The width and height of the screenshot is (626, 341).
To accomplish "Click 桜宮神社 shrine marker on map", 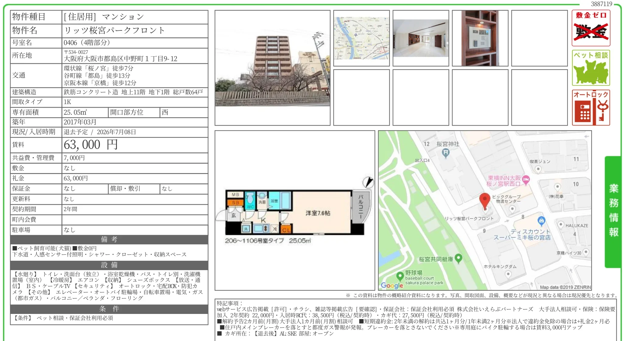I will pos(445,153).
